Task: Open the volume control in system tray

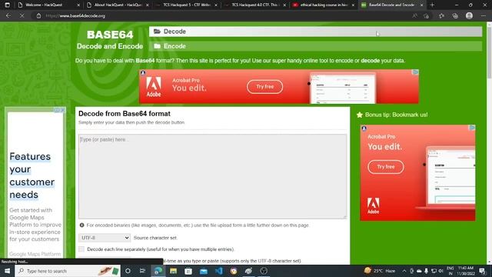Action: pos(440,271)
